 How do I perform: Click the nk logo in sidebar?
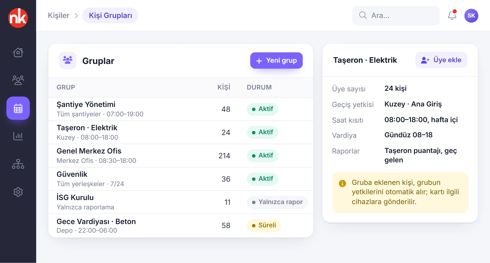pyautogui.click(x=18, y=18)
